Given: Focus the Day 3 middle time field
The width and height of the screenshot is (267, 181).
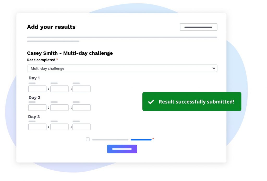Looking at the screenshot, I should (x=59, y=127).
